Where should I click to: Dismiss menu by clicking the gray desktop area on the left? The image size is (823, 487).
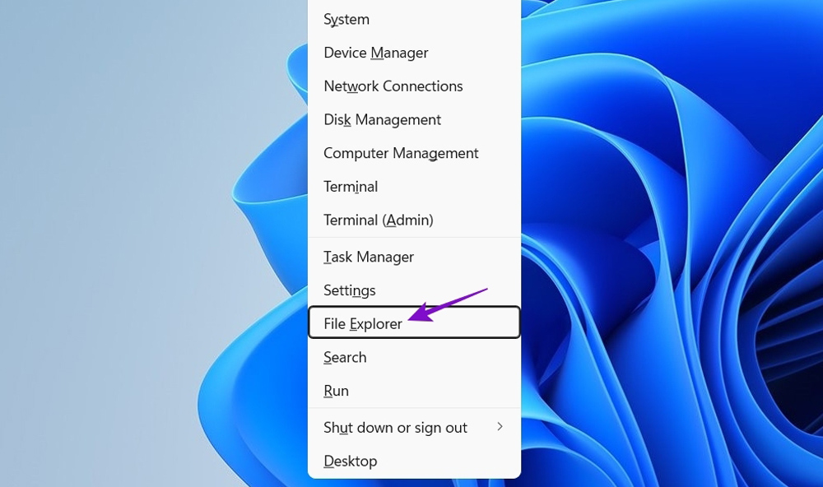click(x=123, y=247)
